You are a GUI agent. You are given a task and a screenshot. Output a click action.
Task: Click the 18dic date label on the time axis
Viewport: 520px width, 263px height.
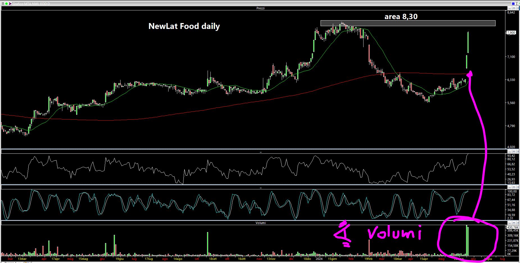tap(307, 259)
